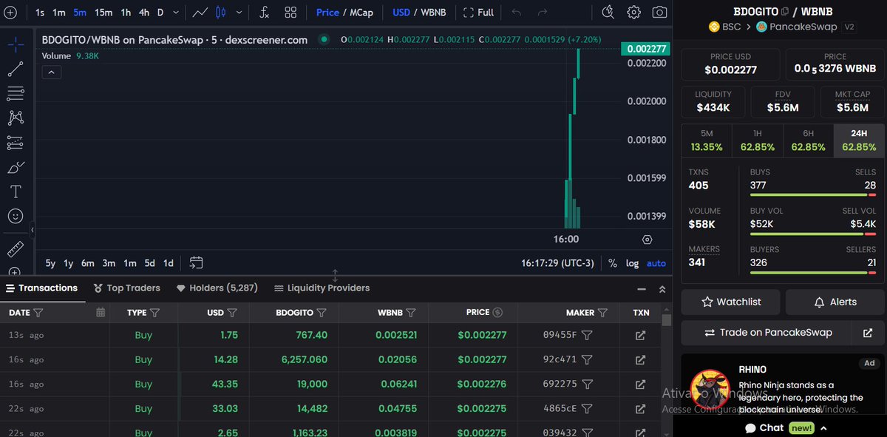Toggle chart between Price and MCap
Image resolution: width=887 pixels, height=437 pixels.
coord(344,13)
